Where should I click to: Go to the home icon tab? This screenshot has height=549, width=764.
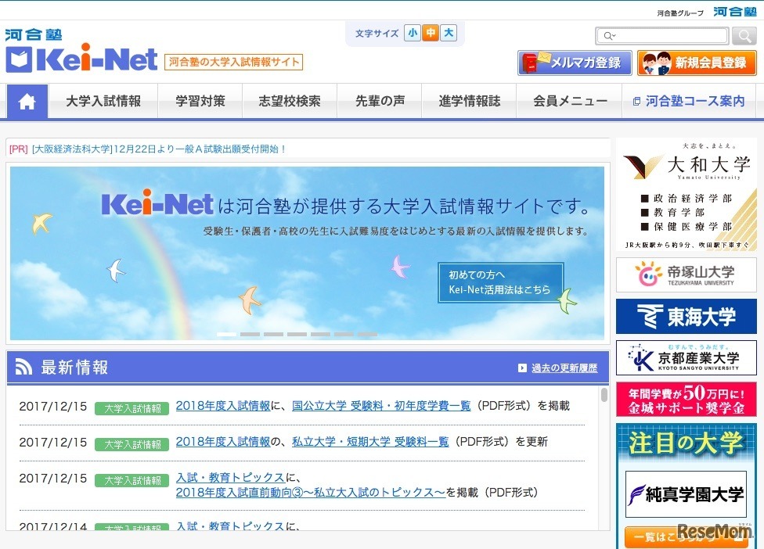tap(27, 101)
